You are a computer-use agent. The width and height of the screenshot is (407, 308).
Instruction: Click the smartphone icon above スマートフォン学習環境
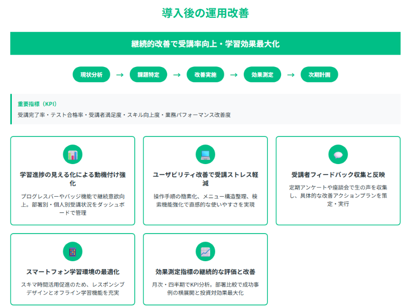click(73, 252)
